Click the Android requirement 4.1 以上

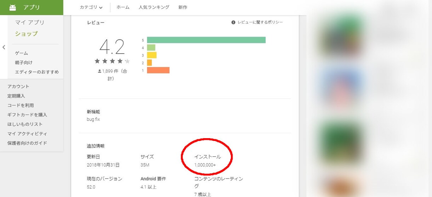[148, 187]
